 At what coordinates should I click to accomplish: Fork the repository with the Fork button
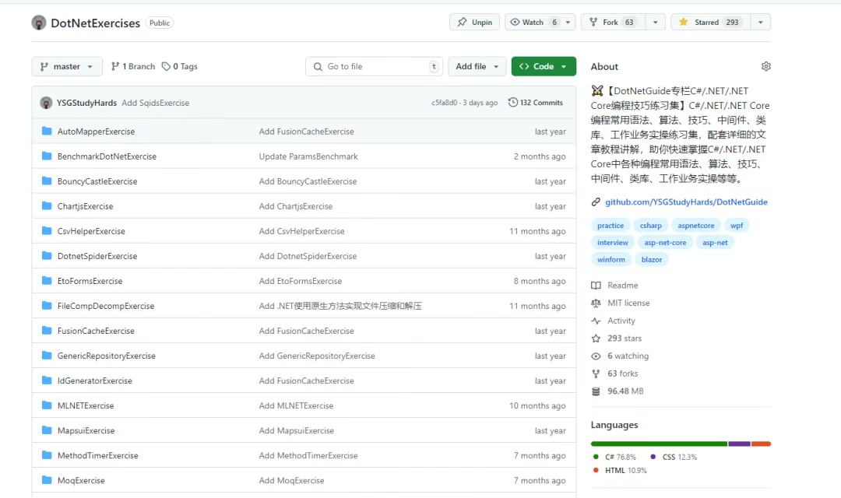tap(613, 22)
